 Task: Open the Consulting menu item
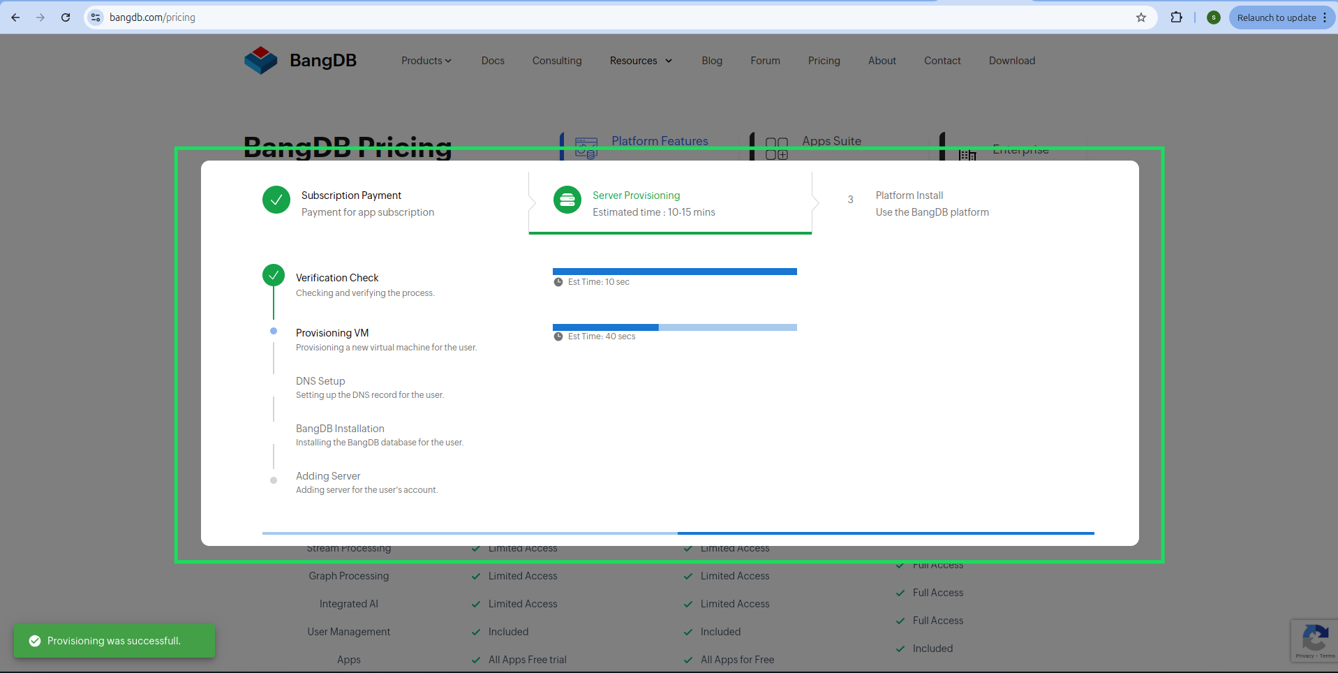click(x=557, y=61)
